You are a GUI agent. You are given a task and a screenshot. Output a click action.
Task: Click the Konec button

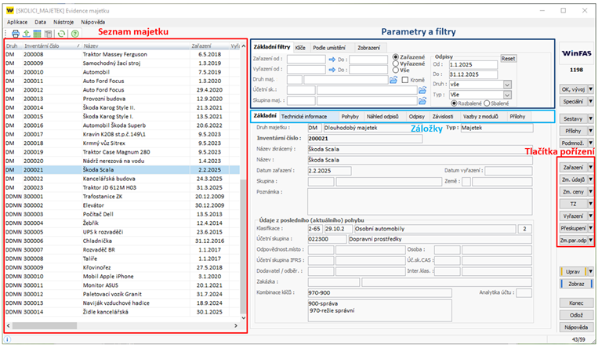(576, 303)
